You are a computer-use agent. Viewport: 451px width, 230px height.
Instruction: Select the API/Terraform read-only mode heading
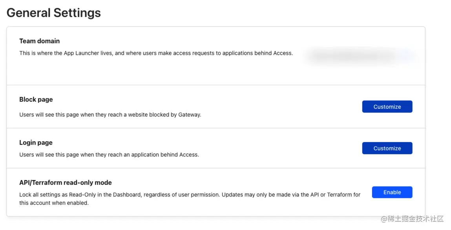pyautogui.click(x=65, y=183)
